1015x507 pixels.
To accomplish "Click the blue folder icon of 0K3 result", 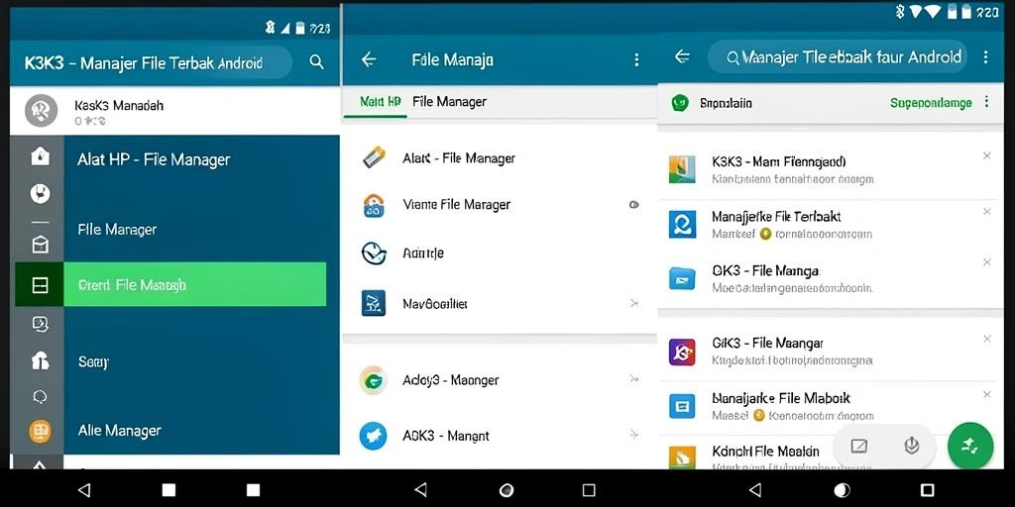I will [x=682, y=279].
